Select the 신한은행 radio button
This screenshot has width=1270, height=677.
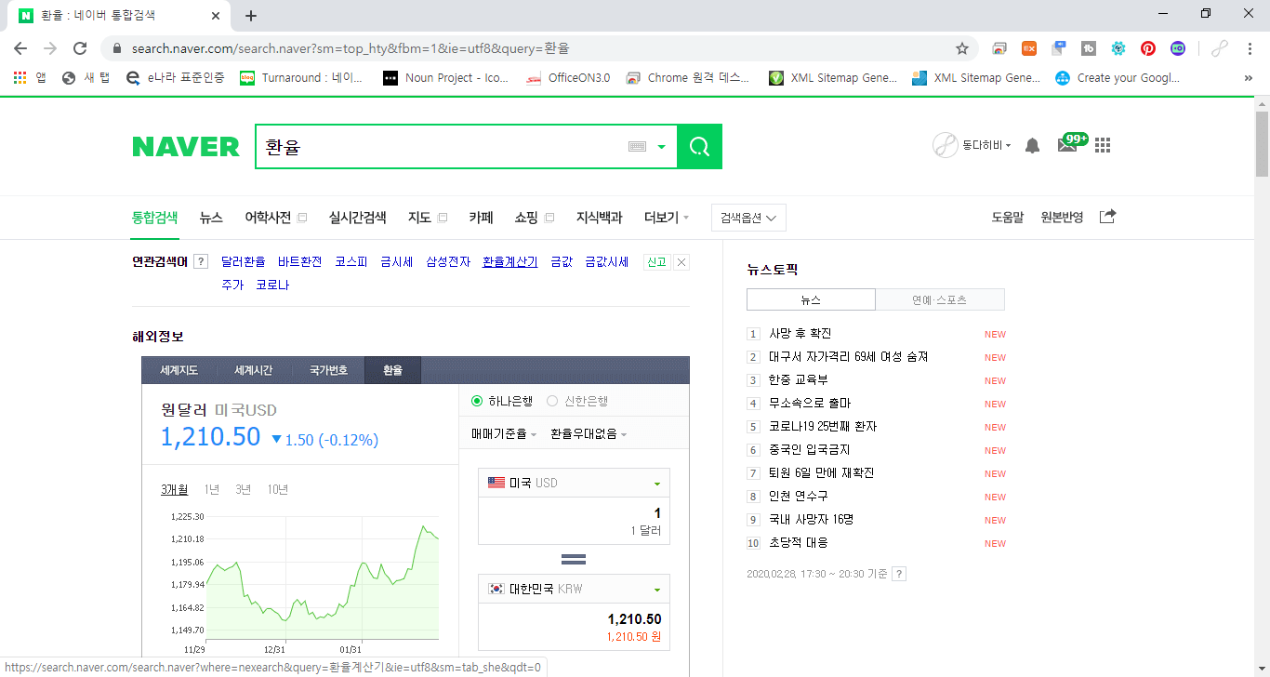[552, 401]
